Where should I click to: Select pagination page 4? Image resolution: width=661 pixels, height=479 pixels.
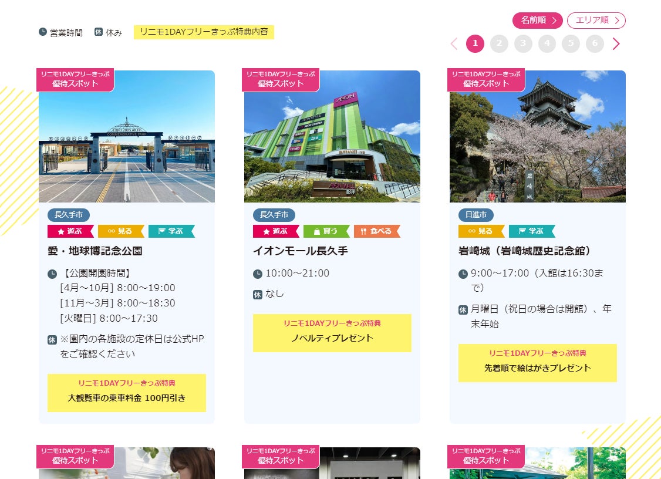pos(547,43)
